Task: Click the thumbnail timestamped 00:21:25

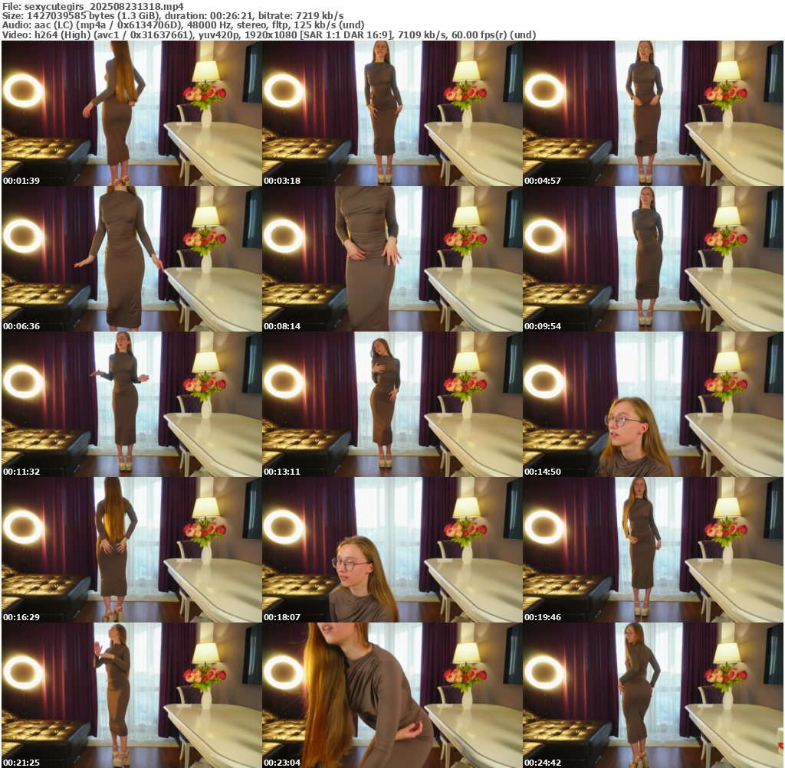Action: 132,695
